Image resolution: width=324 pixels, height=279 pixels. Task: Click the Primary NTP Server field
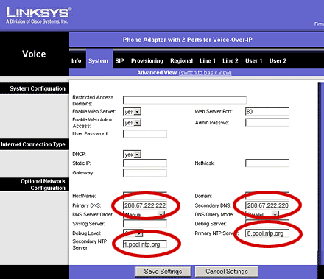point(267,233)
